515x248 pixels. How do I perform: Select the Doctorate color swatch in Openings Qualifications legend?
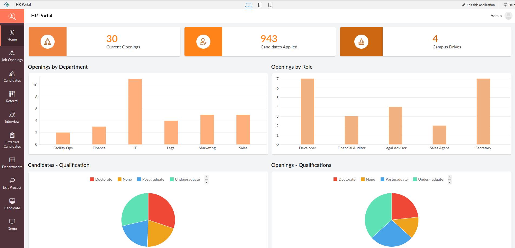[335, 179]
